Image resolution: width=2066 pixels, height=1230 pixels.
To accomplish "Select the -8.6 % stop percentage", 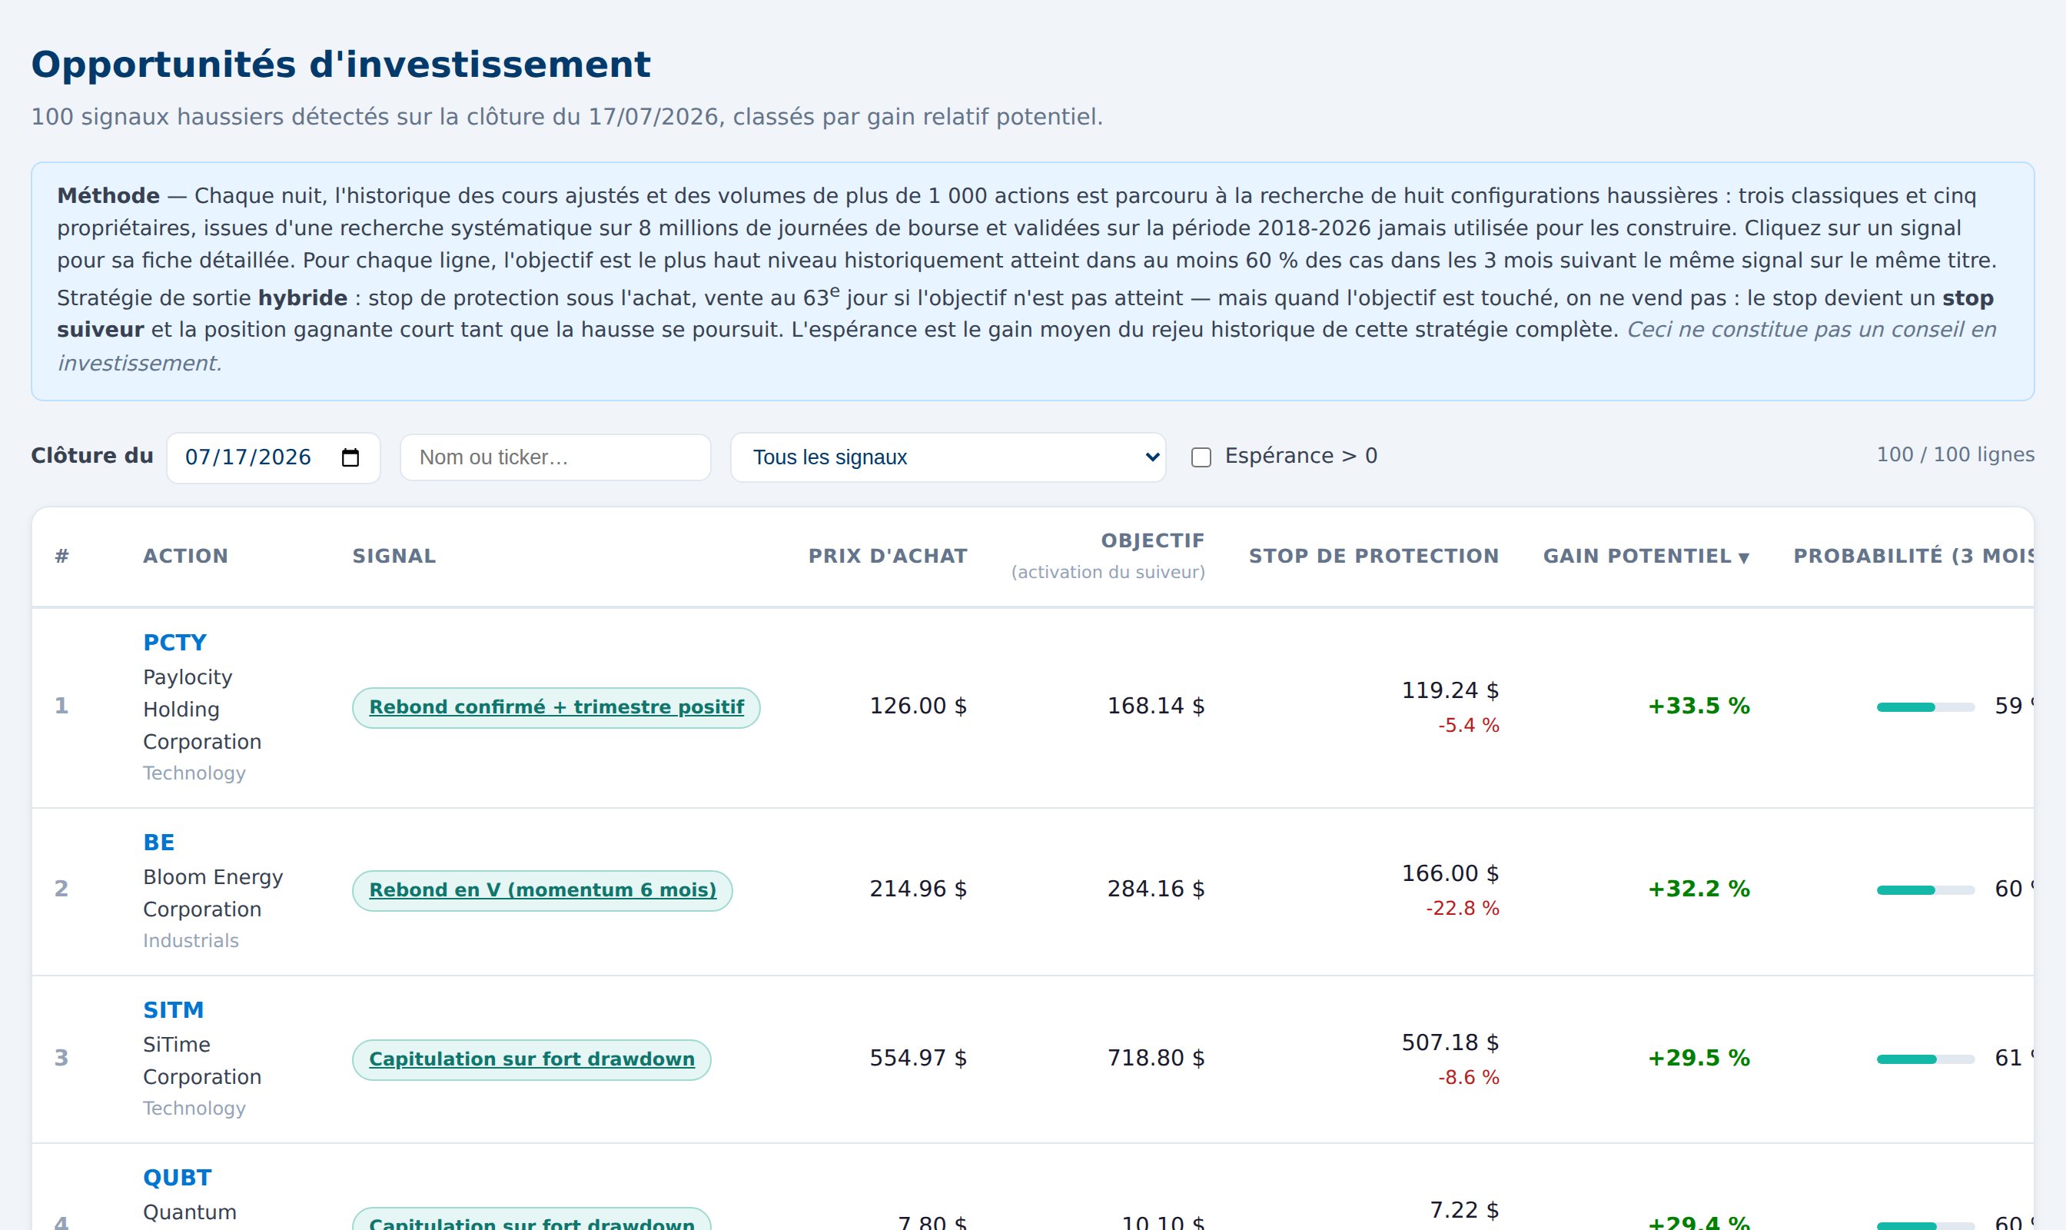I will 1469,1078.
